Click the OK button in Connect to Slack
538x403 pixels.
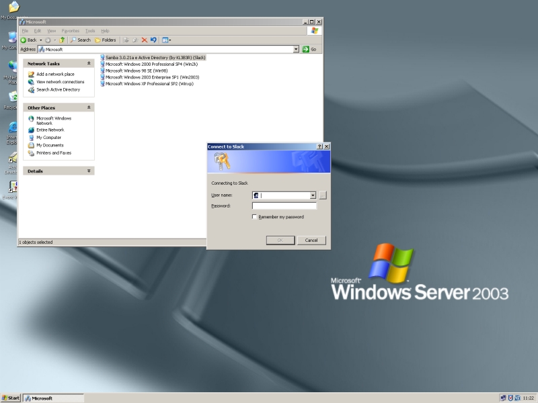[280, 240]
